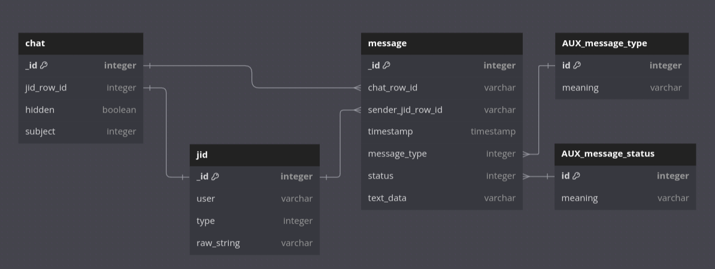Screen dimensions: 715x269
Task: Select the jid table header
Action: pyautogui.click(x=254, y=155)
